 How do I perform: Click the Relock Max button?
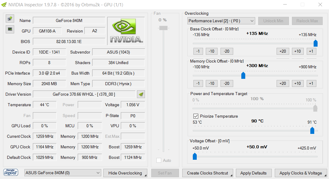coord(307,21)
